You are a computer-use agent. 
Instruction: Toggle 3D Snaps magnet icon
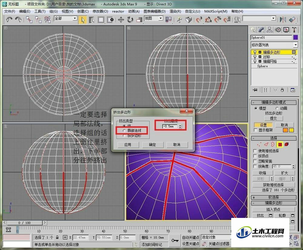199,20
